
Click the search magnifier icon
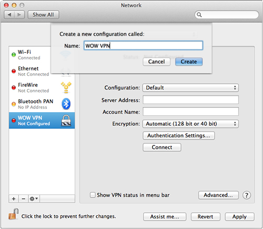[199, 15]
